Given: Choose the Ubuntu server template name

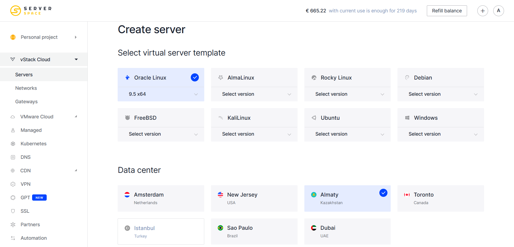Looking at the screenshot, I should [x=330, y=118].
